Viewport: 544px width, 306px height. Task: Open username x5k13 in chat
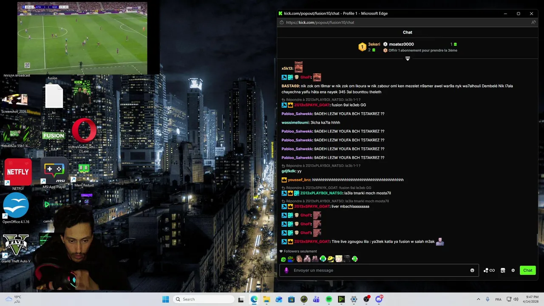pos(287,68)
